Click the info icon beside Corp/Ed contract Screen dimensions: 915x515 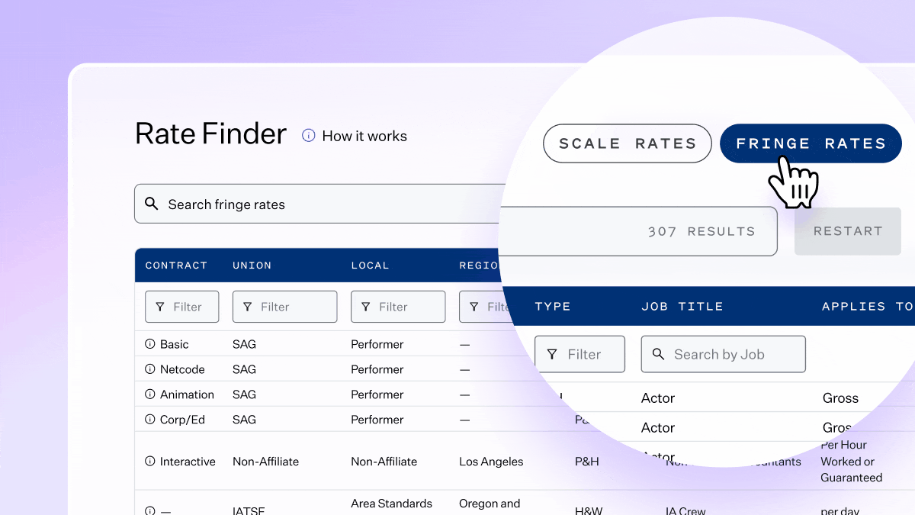[x=149, y=419]
